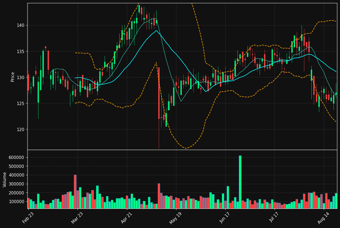Select the large red candlestick in early May
Screen dimensions: 340x228
tap(159, 93)
